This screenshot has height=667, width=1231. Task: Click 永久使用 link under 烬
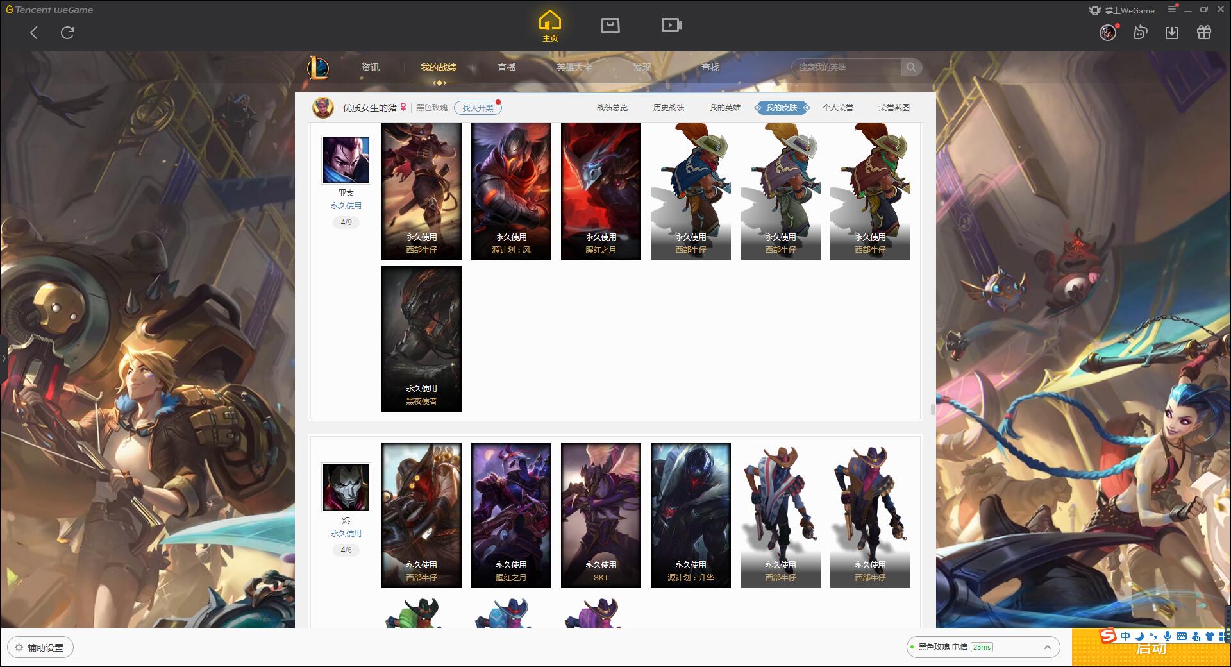point(346,534)
